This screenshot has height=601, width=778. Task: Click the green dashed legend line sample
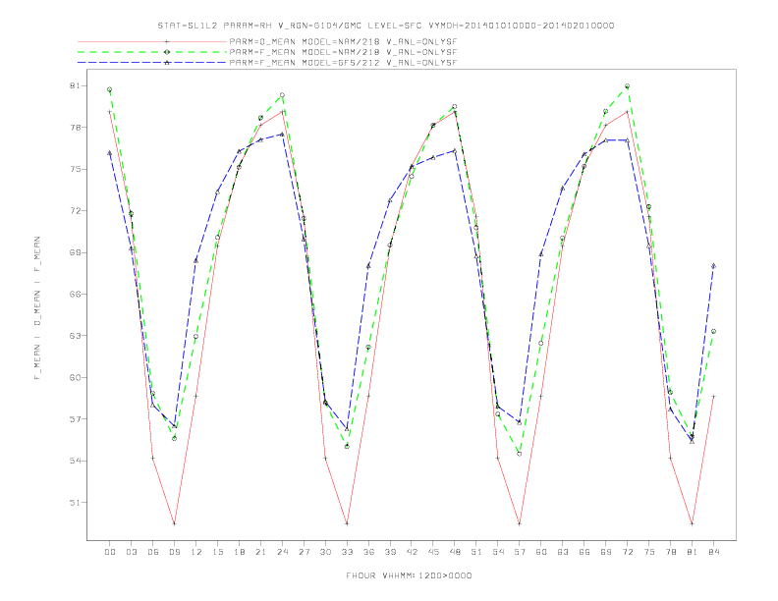click(152, 52)
